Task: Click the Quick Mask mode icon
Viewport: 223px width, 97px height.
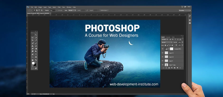Action: (x=32, y=68)
